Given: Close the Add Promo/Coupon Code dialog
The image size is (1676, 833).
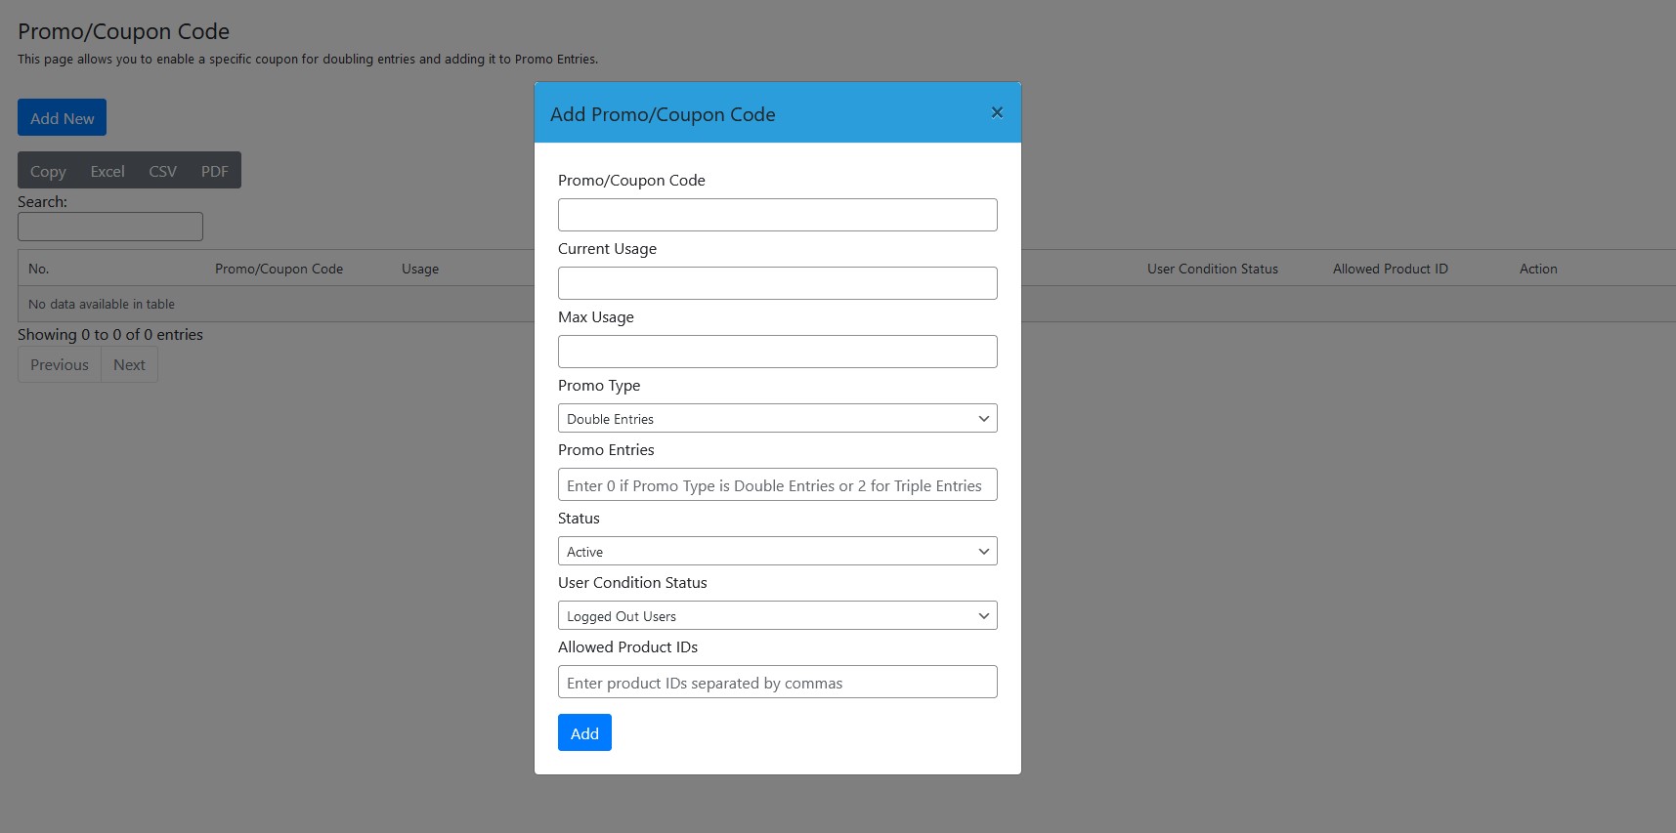Looking at the screenshot, I should pos(997,112).
